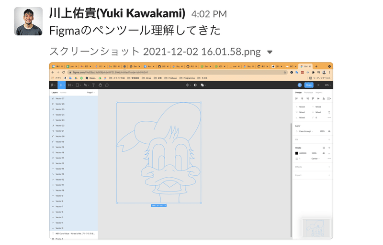
Task: Open Yuki Kawakami's profile name
Action: (x=117, y=13)
